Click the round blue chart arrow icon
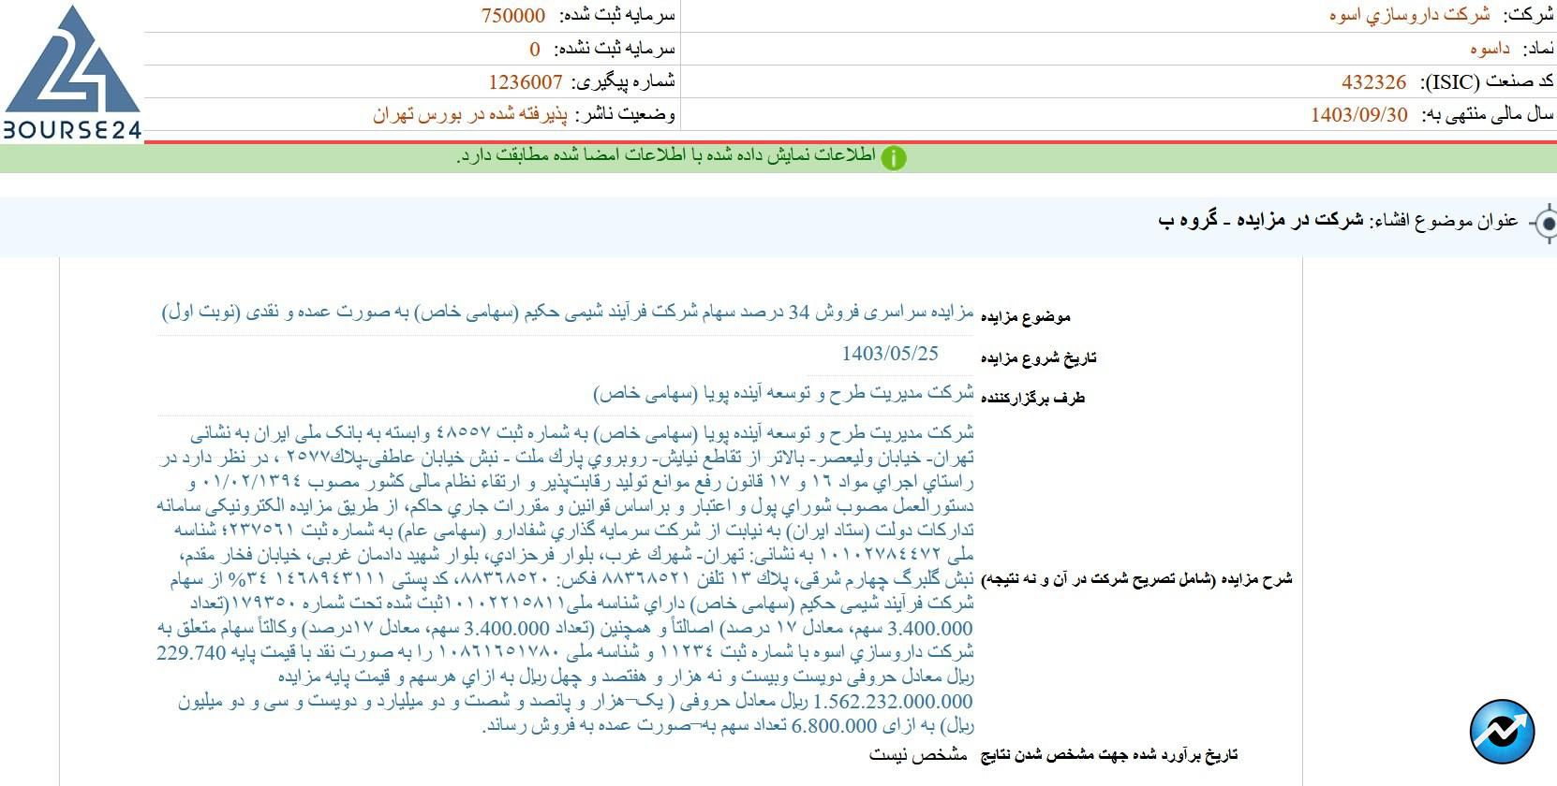Viewport: 1557px width, 786px height. point(1502,732)
